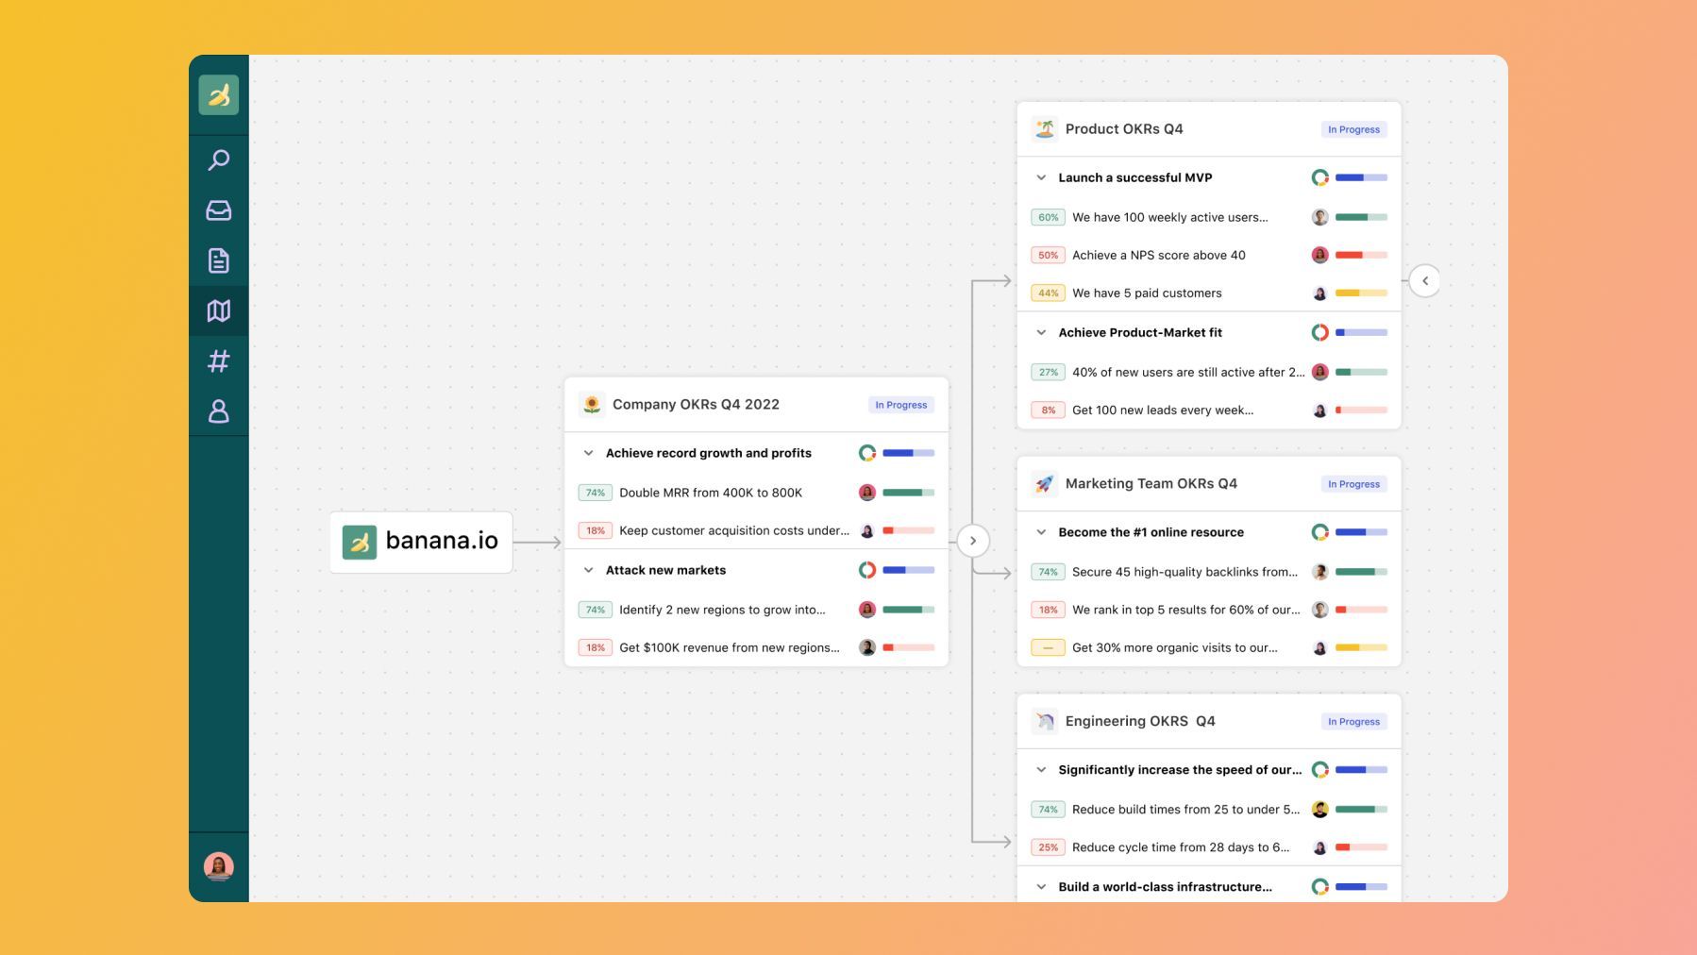Click owner avatar for Get $100K revenue
1697x955 pixels.
pos(867,647)
